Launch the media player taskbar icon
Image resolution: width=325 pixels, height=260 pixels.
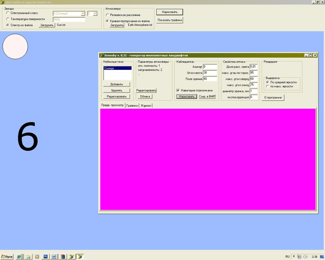tap(37, 256)
